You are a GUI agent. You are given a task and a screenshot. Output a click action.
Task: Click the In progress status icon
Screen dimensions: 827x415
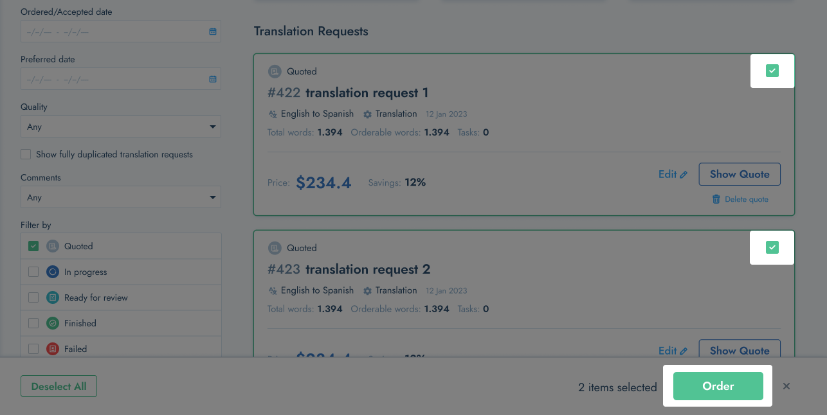[x=53, y=272]
